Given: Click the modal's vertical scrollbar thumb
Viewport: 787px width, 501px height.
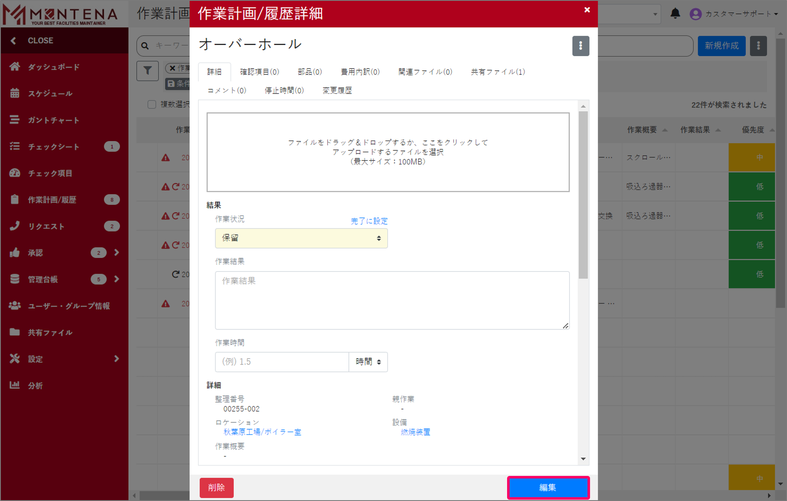Looking at the screenshot, I should click(583, 195).
